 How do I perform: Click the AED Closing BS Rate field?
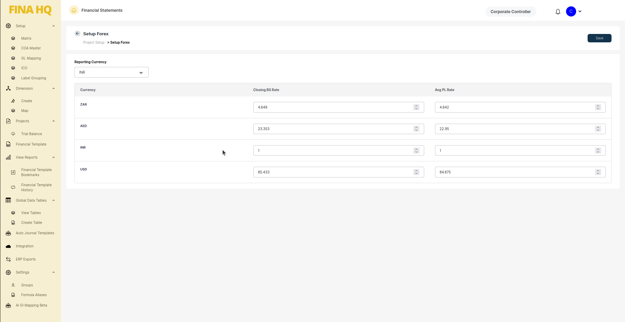(334, 129)
